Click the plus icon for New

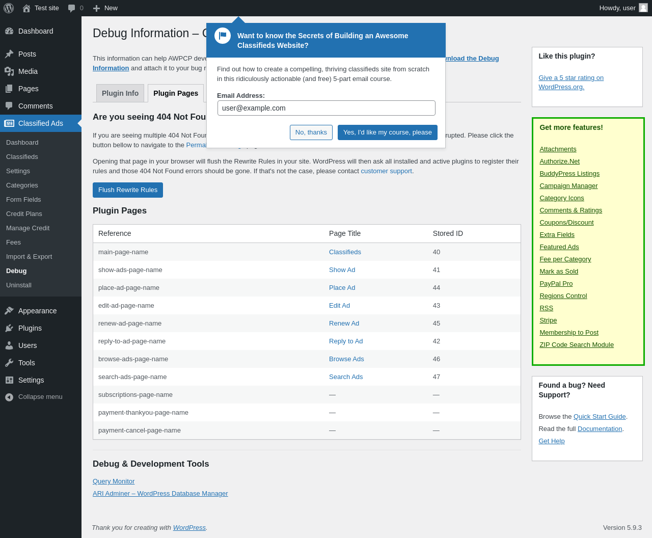tap(96, 8)
